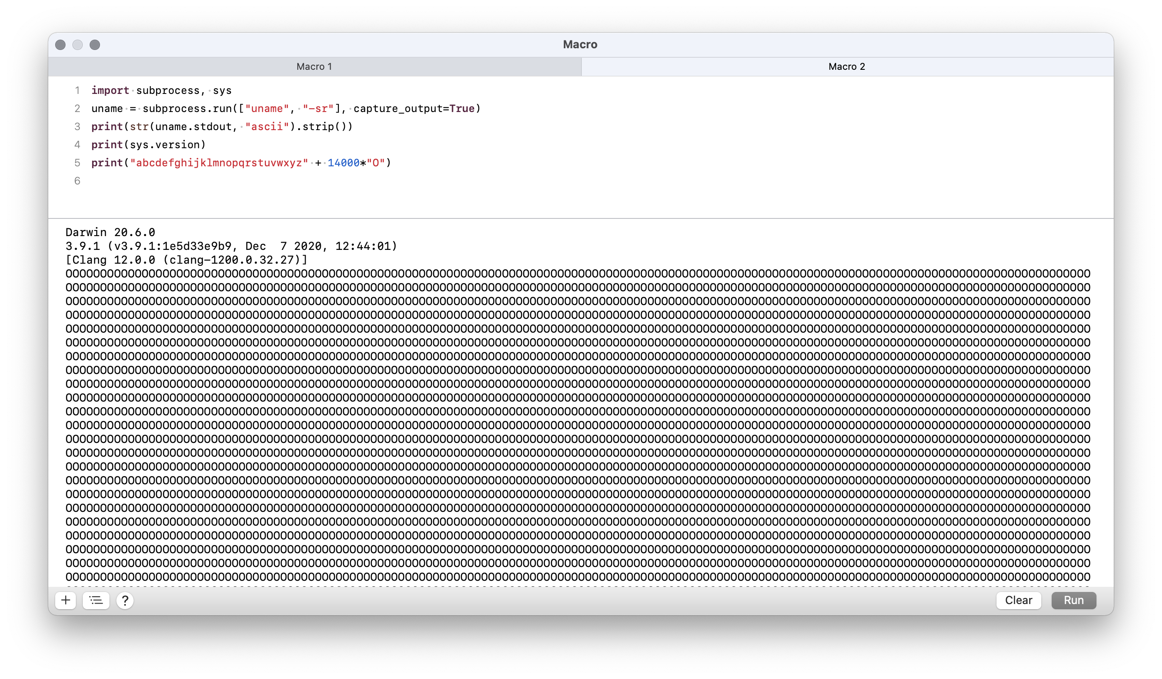Open help with the question mark button
1162x679 pixels.
point(125,600)
